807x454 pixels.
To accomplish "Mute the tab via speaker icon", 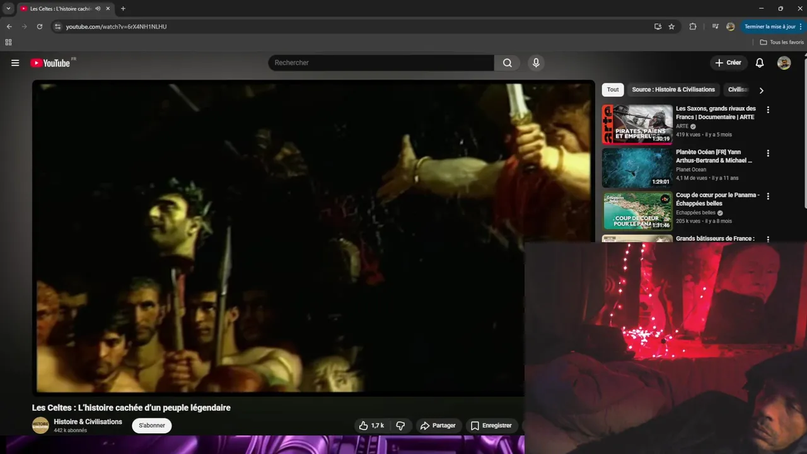I will [98, 9].
